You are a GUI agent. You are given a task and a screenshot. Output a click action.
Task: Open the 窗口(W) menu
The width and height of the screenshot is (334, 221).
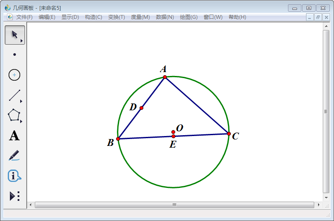click(x=213, y=17)
